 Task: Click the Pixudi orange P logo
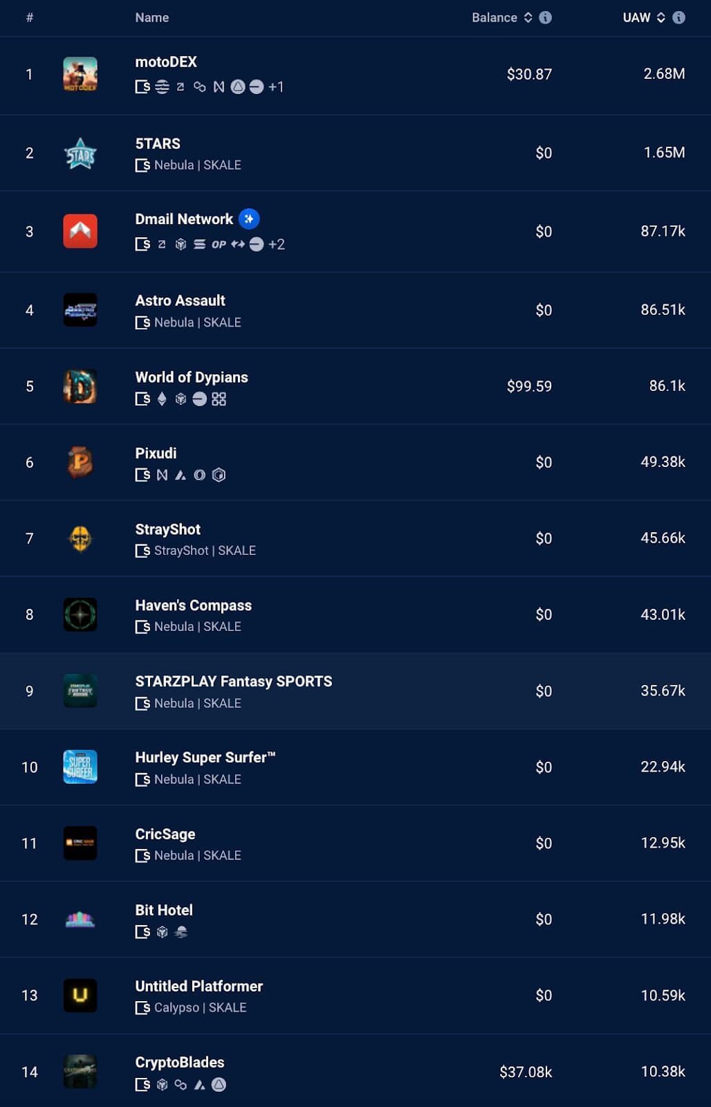click(80, 462)
